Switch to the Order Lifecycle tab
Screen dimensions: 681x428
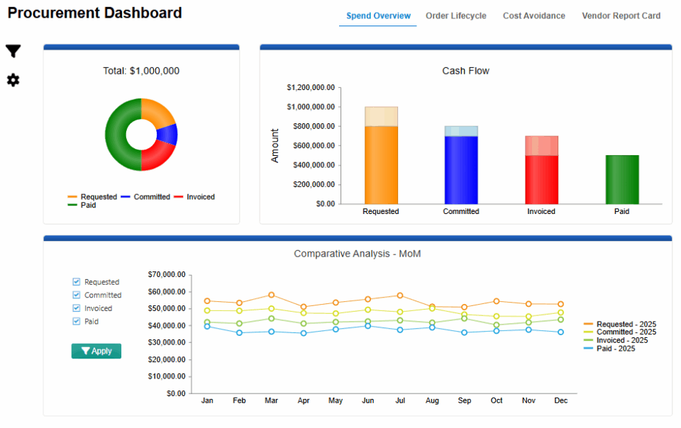pos(455,16)
